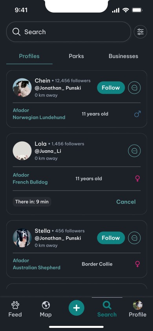Click into the Search input field

pyautogui.click(x=69, y=32)
